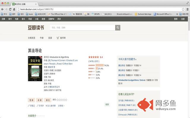Open the Wikipedia 维基百科 bookmark
The image size is (190, 118).
coord(77,14)
